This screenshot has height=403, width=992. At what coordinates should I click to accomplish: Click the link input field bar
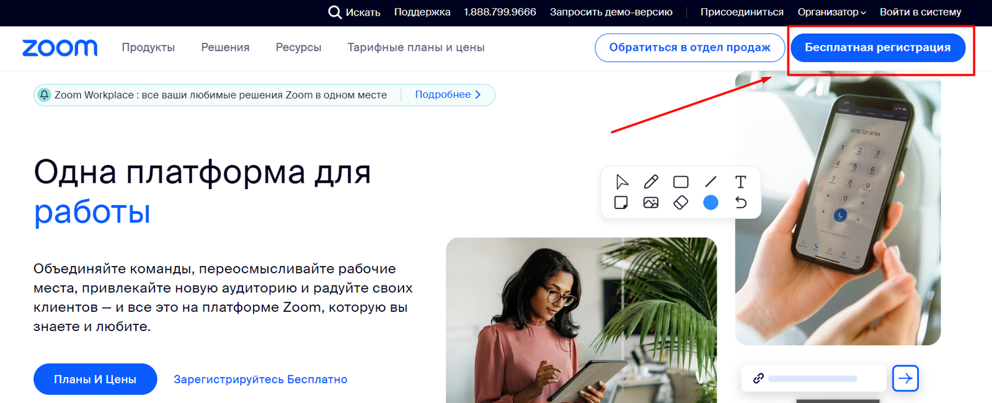click(813, 378)
